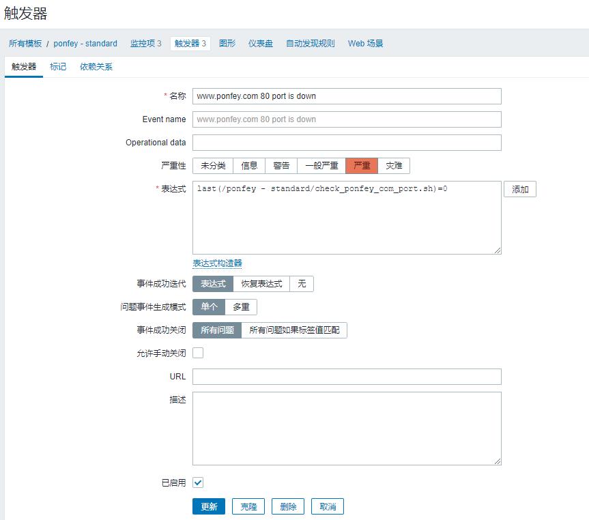Select 灾难 severity level

394,166
